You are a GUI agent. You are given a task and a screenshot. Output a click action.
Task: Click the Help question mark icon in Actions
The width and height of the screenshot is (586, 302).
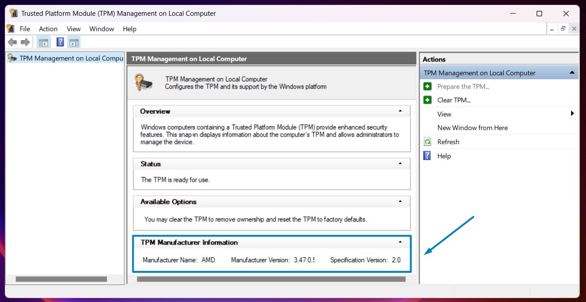click(427, 156)
